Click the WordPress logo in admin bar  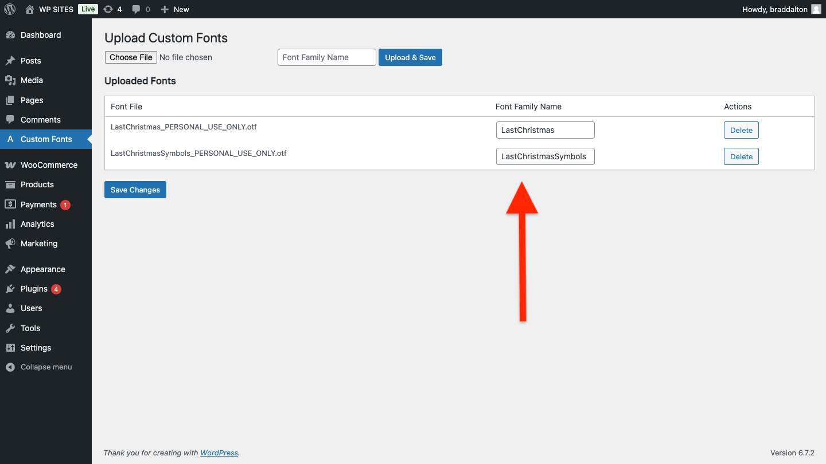click(x=9, y=9)
